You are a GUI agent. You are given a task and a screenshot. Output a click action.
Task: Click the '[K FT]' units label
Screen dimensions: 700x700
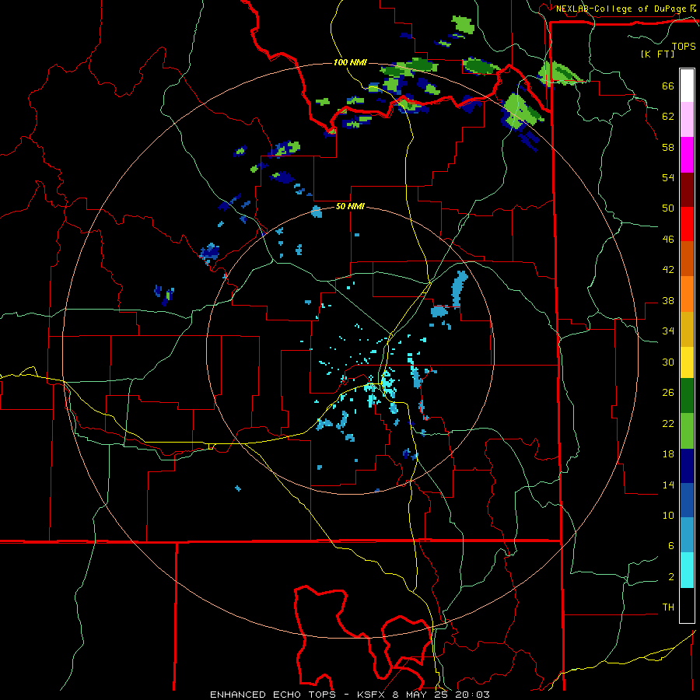pos(657,54)
